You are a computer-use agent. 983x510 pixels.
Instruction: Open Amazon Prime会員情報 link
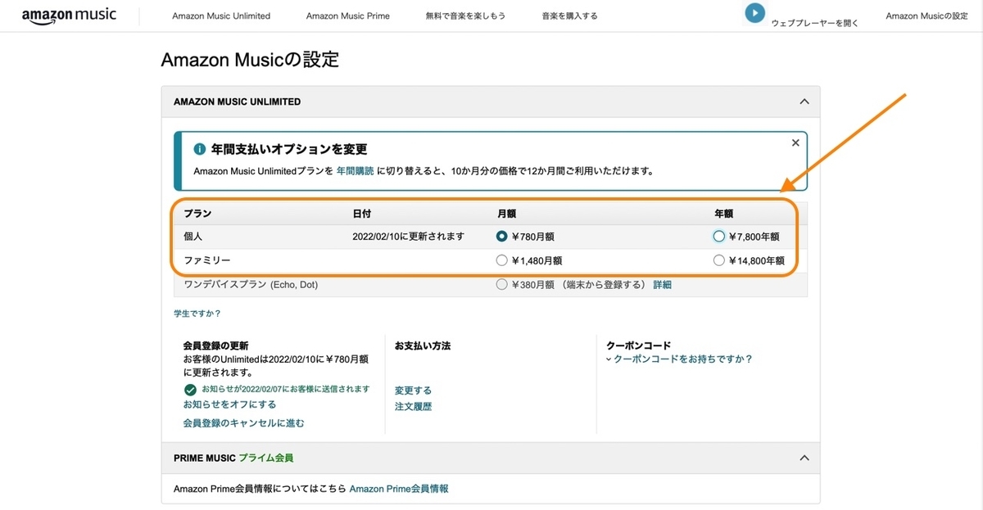coord(399,489)
